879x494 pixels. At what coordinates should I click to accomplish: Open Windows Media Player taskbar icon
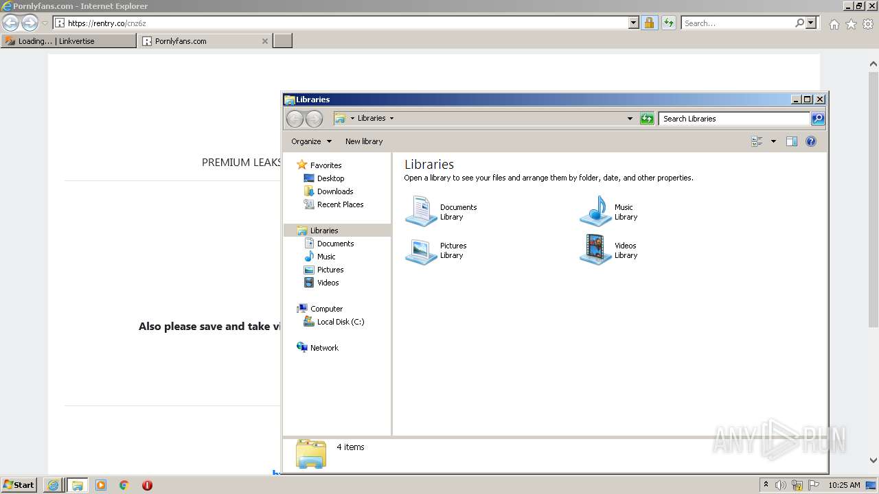pyautogui.click(x=101, y=485)
